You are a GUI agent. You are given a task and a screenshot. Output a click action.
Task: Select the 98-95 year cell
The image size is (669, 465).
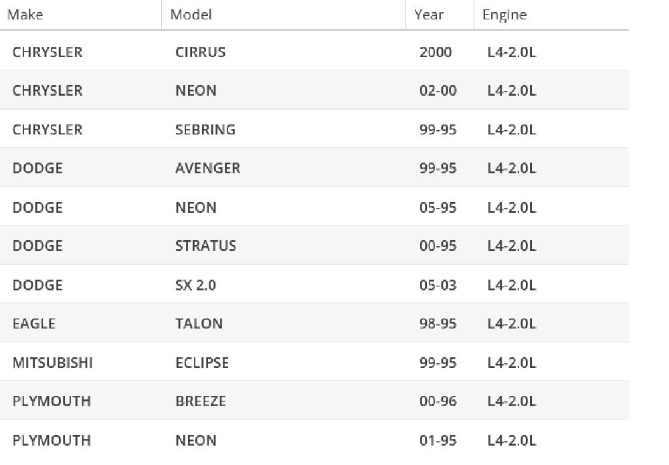point(438,323)
